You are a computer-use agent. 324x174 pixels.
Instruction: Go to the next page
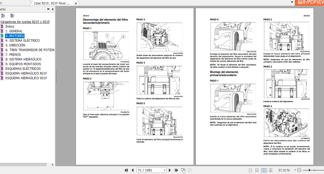coord(170,170)
